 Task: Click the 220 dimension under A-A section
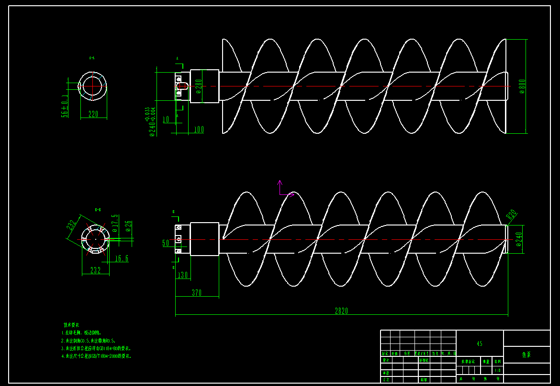[x=93, y=114]
